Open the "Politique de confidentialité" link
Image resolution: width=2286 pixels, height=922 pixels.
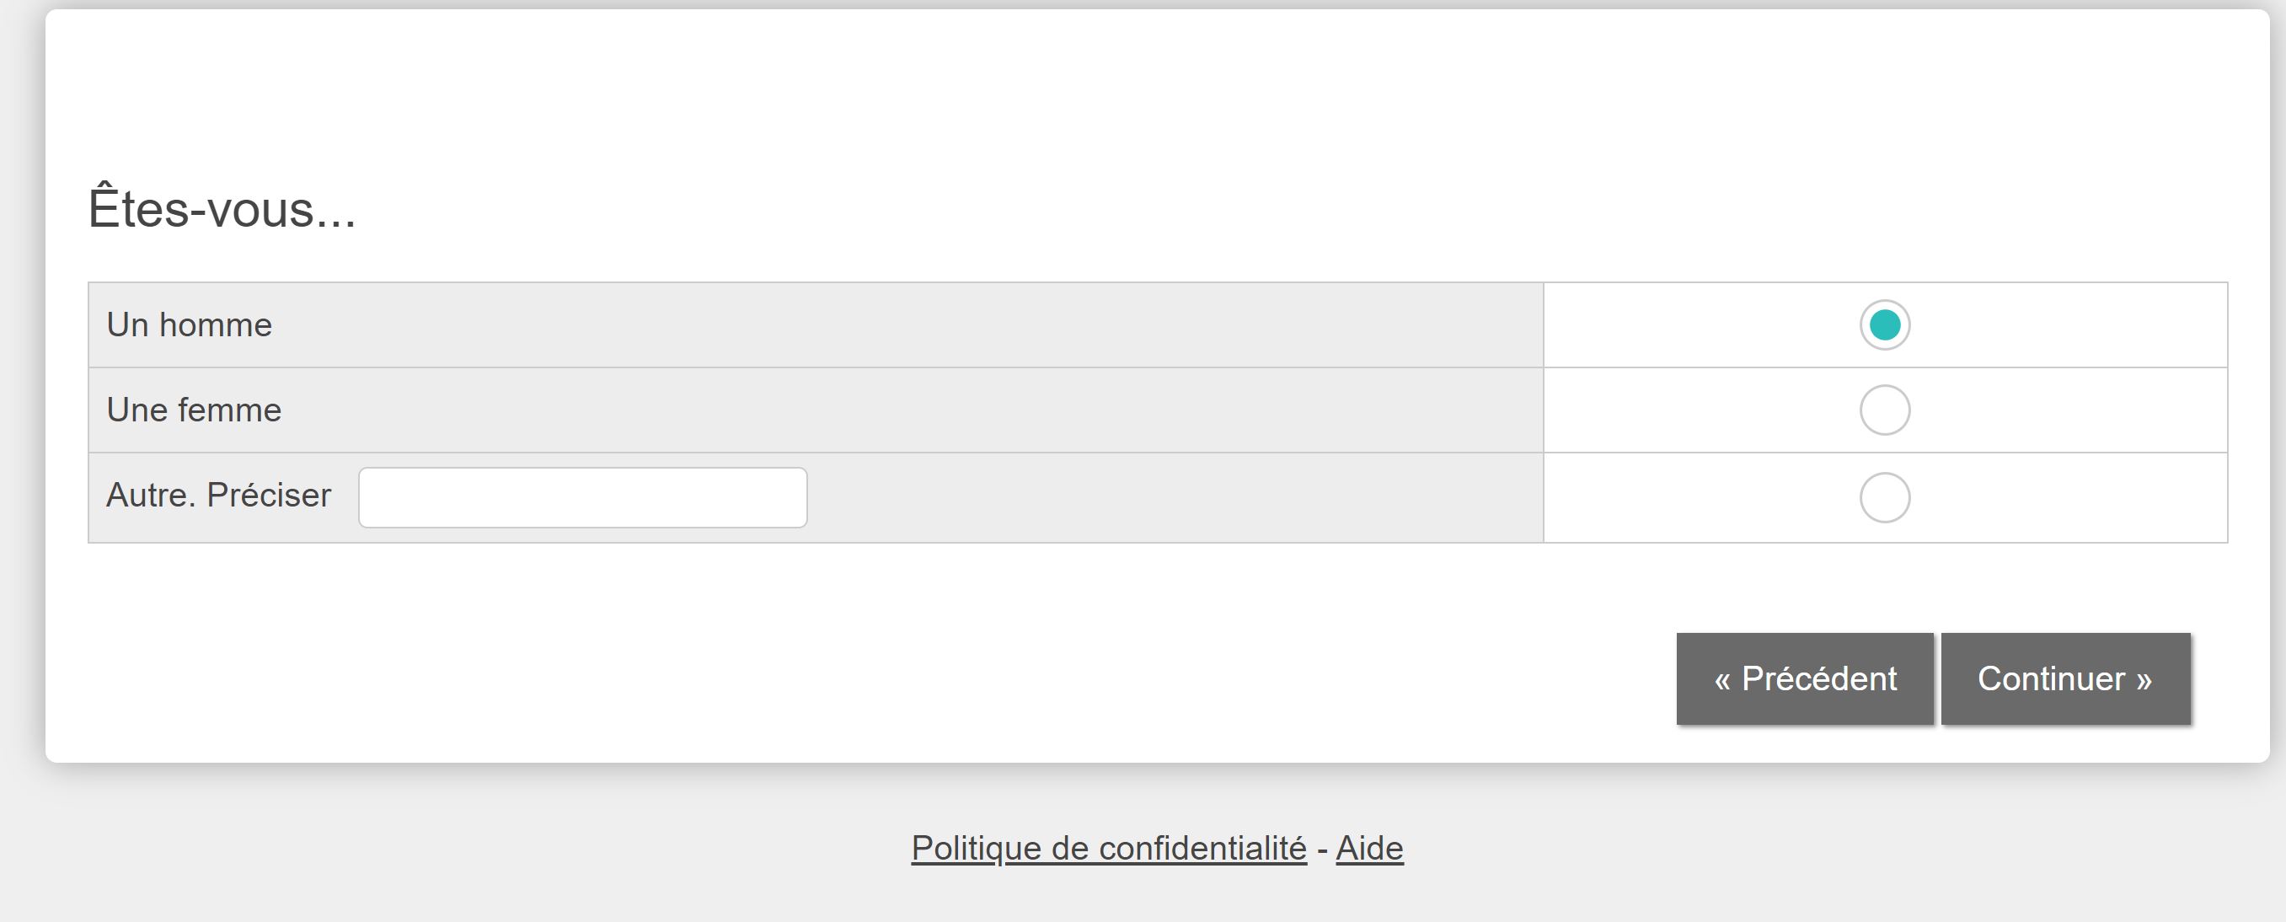coord(1108,849)
